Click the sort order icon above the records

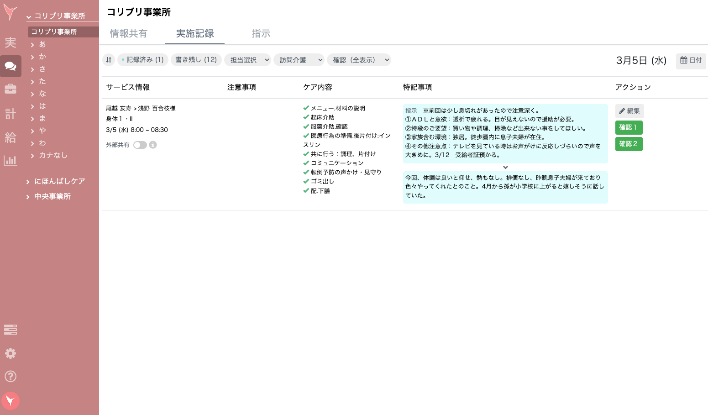pos(109,60)
